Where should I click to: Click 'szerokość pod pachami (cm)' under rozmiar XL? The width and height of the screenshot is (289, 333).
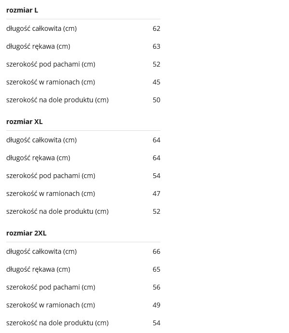51,176
